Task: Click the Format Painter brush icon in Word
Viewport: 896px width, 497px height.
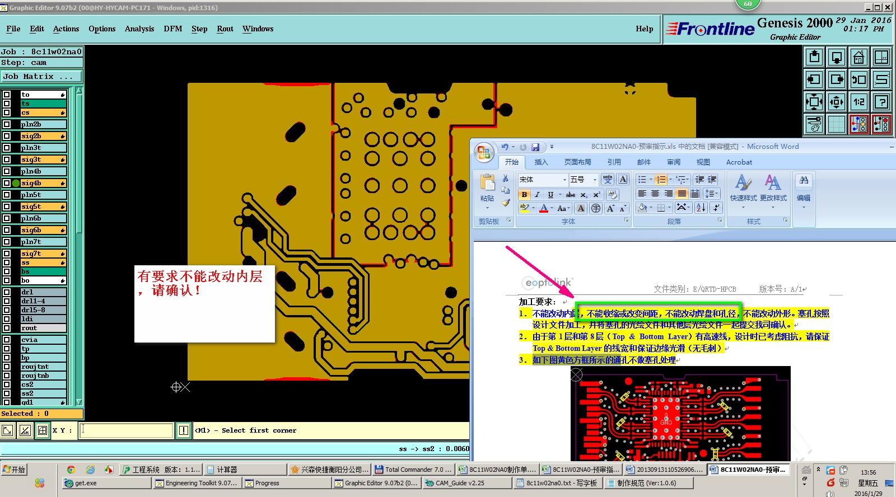Action: point(506,202)
